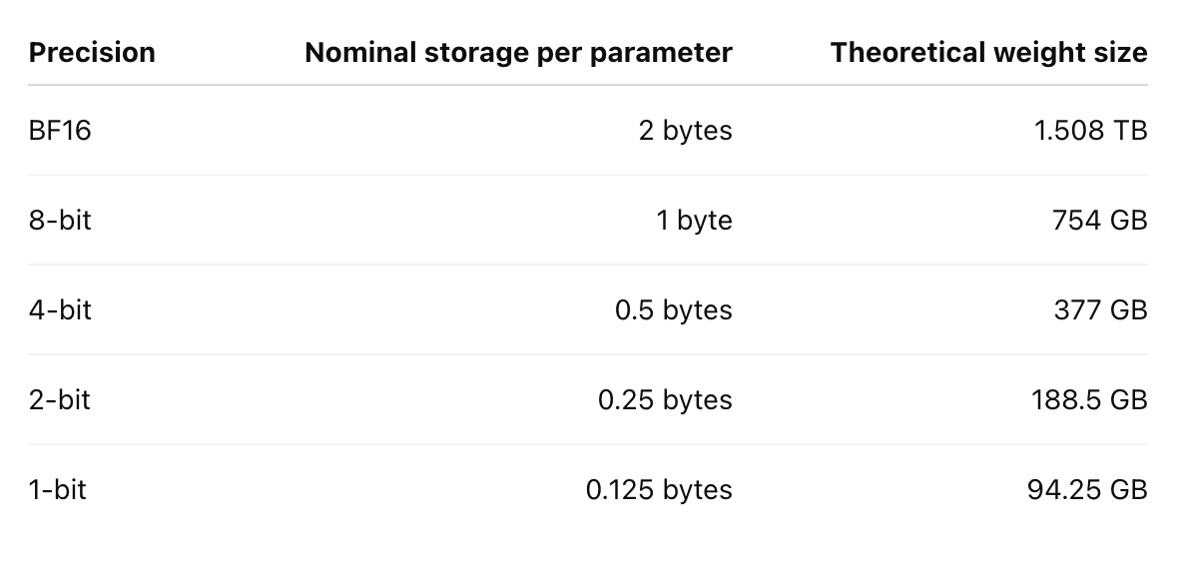Viewport: 1184px width, 567px height.
Task: Click the 0.125 bytes storage value
Action: (659, 490)
